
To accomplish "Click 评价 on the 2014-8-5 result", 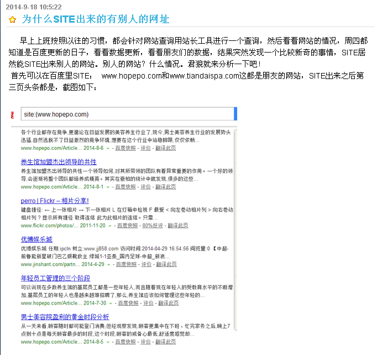I will [145, 342].
